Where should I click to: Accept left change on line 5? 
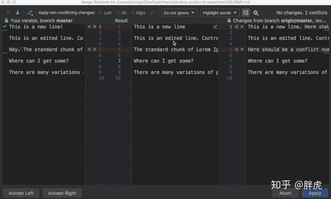coord(94,49)
